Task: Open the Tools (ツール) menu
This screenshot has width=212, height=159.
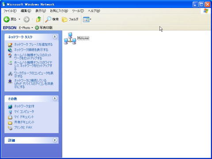Action: [78, 11]
